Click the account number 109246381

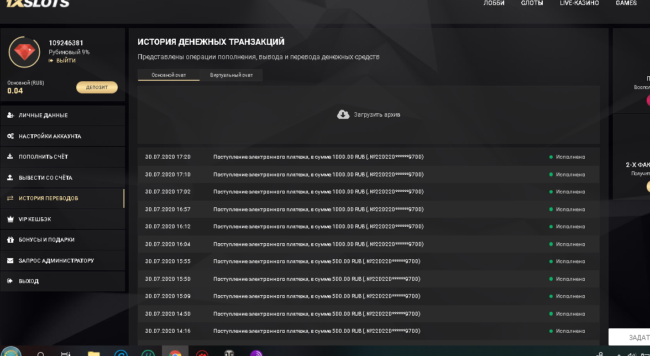(x=66, y=43)
